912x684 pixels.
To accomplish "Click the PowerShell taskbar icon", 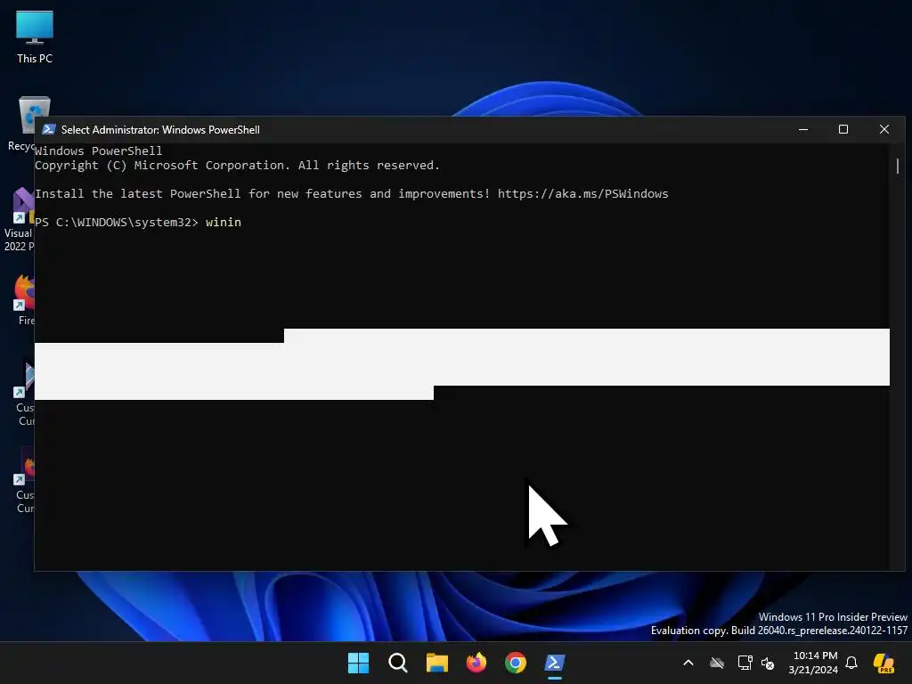I will click(554, 663).
